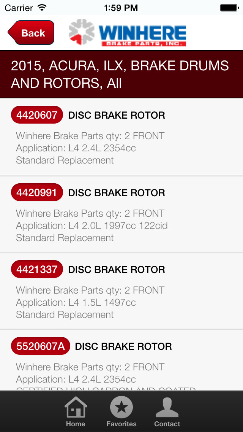This screenshot has width=243, height=432.
Task: Select the 4420607 part number badge
Action: (36, 114)
